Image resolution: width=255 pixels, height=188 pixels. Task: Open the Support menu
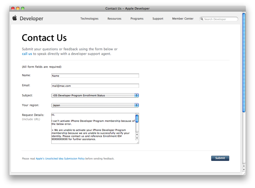(x=158, y=19)
